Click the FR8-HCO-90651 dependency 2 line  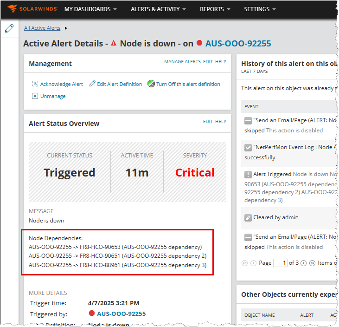click(x=118, y=256)
